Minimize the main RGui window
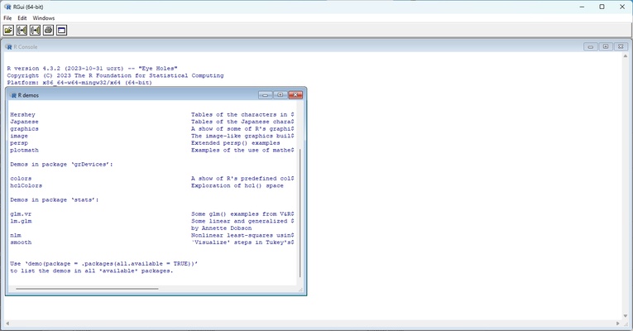The width and height of the screenshot is (633, 331). click(x=583, y=7)
